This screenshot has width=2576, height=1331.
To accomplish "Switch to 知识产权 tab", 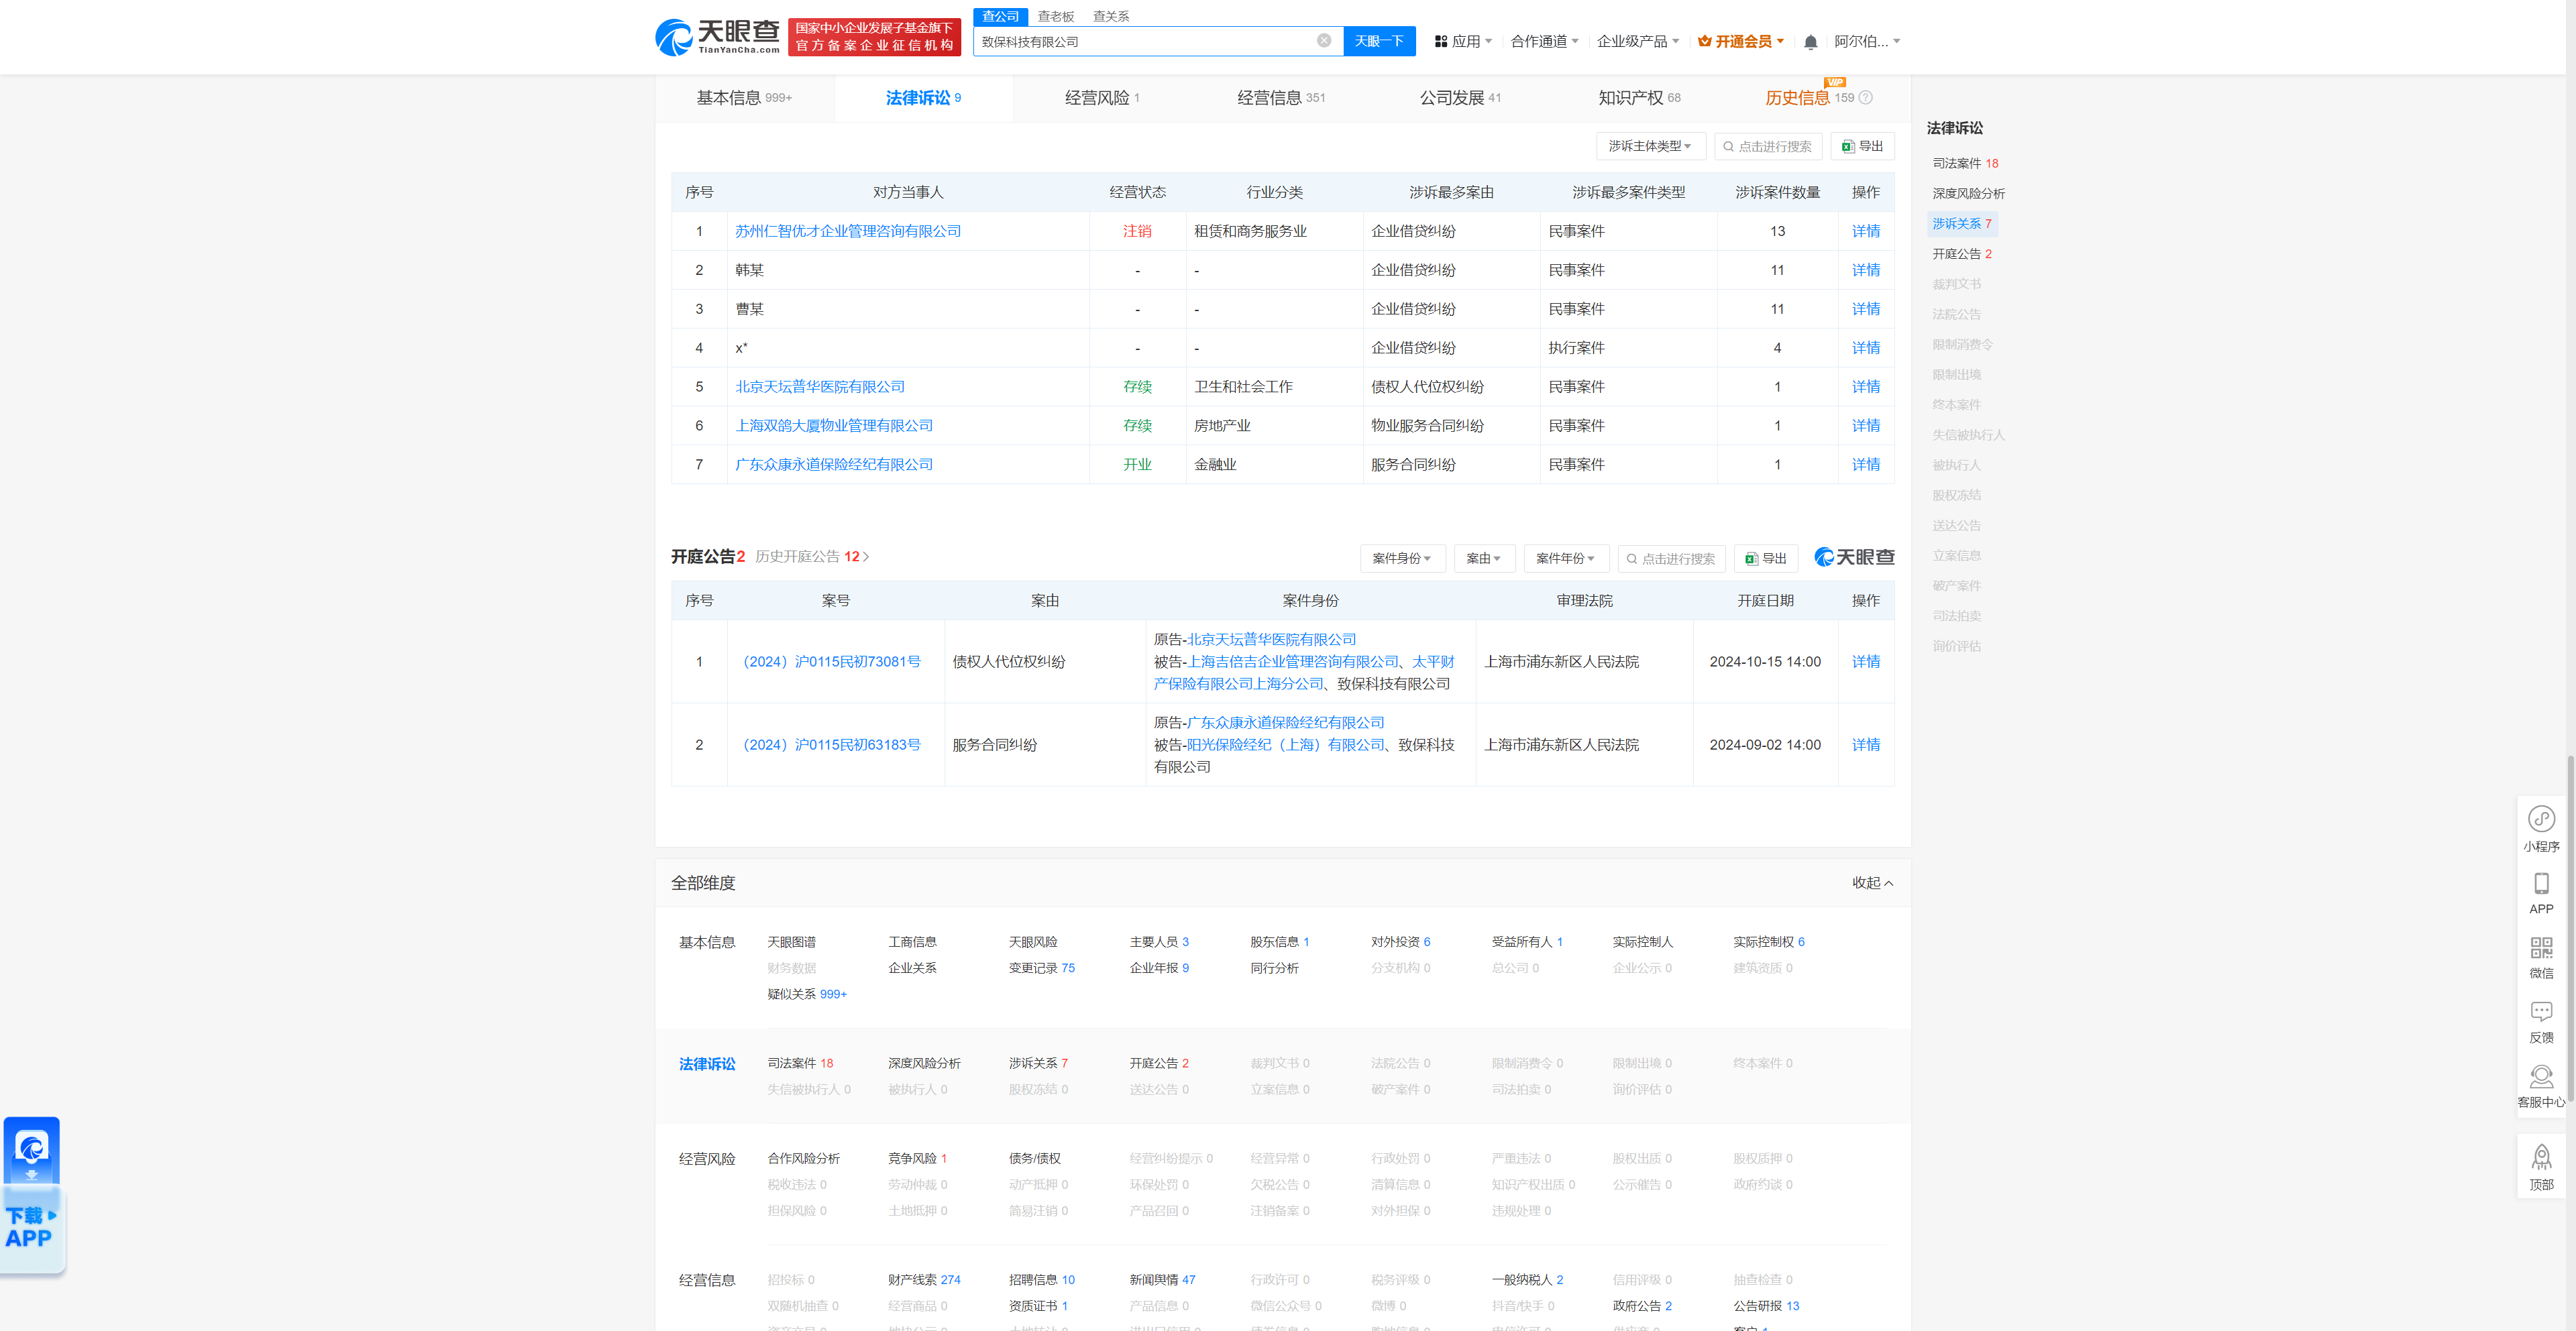I will point(1639,98).
